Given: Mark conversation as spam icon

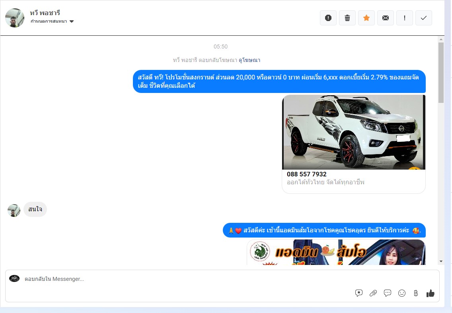Looking at the screenshot, I should pyautogui.click(x=328, y=18).
